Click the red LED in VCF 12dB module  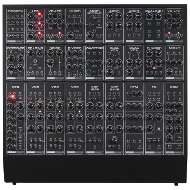99,99
